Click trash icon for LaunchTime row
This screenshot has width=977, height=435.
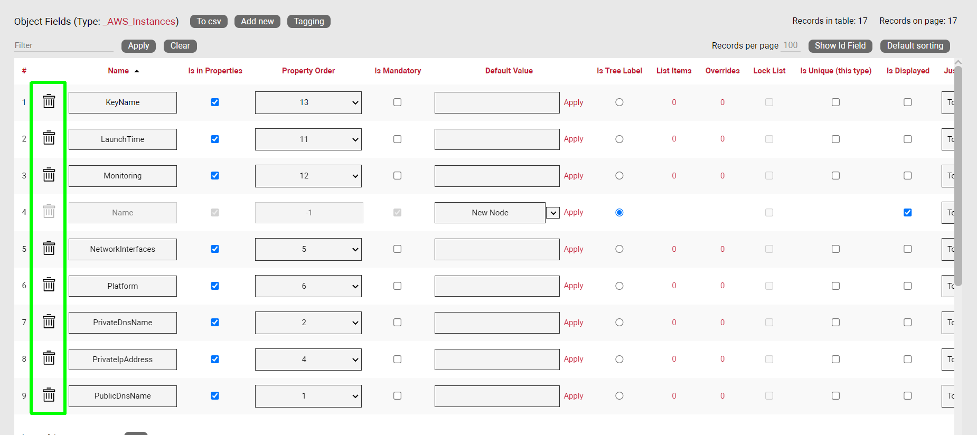click(49, 138)
